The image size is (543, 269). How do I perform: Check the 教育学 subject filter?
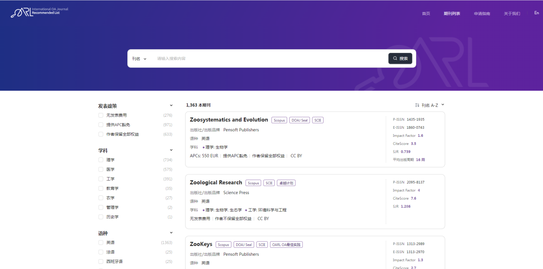coord(101,189)
